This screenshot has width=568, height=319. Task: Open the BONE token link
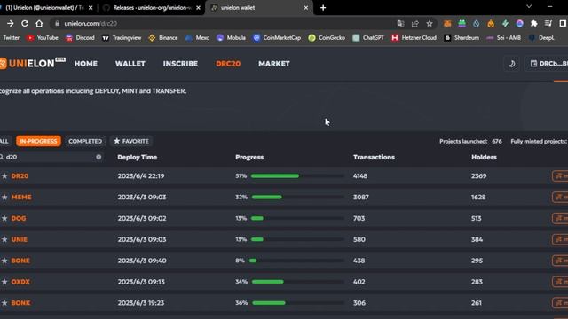[20, 261]
